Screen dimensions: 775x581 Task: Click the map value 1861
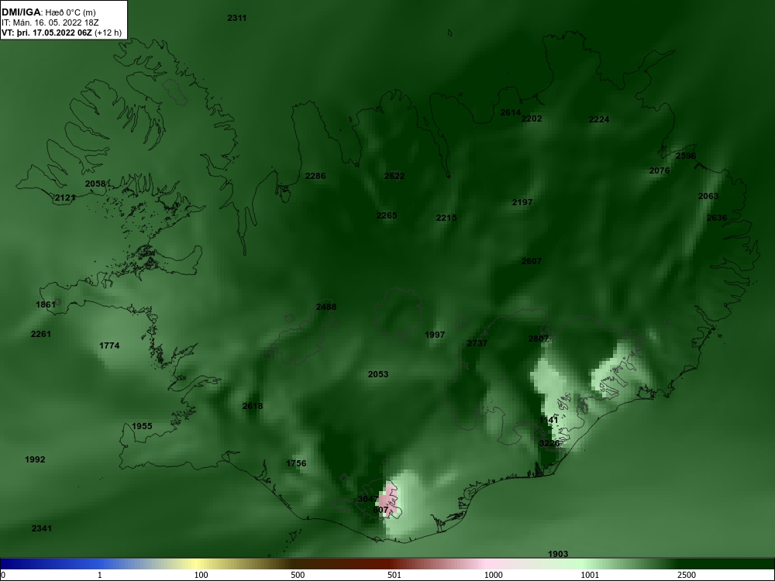46,304
